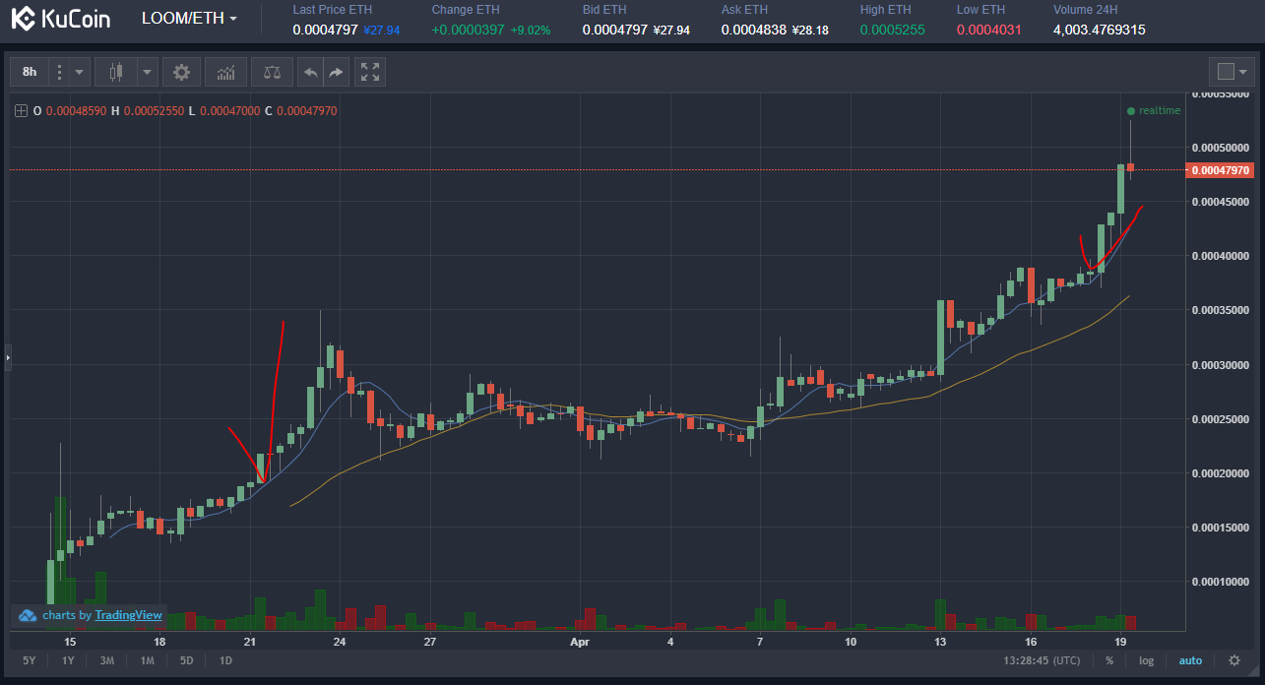This screenshot has width=1265, height=685.
Task: Switch to the 1D date range
Action: click(225, 660)
